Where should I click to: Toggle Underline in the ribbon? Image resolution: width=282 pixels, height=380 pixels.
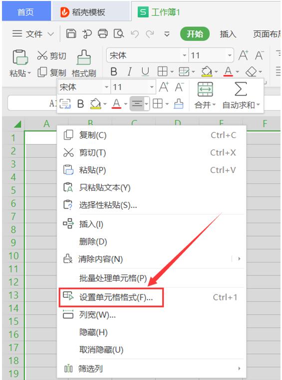[x=145, y=71]
